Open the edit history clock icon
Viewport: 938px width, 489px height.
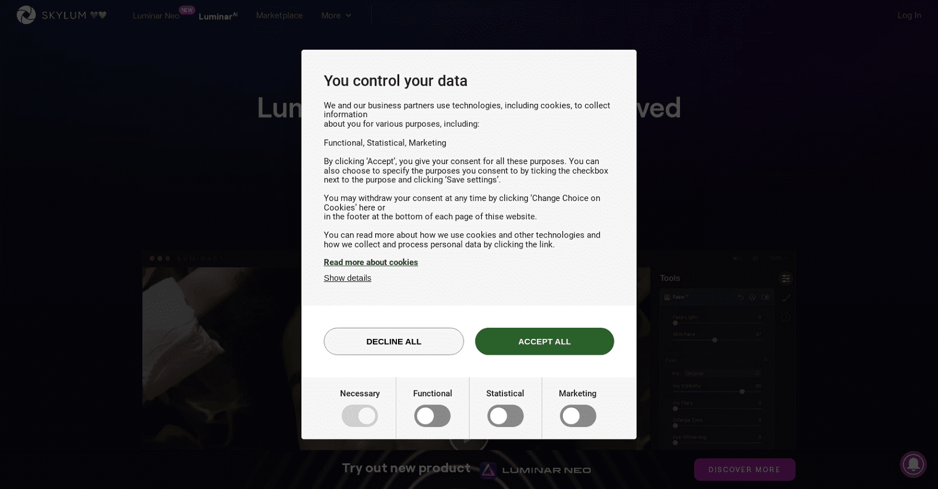pyautogui.click(x=787, y=317)
